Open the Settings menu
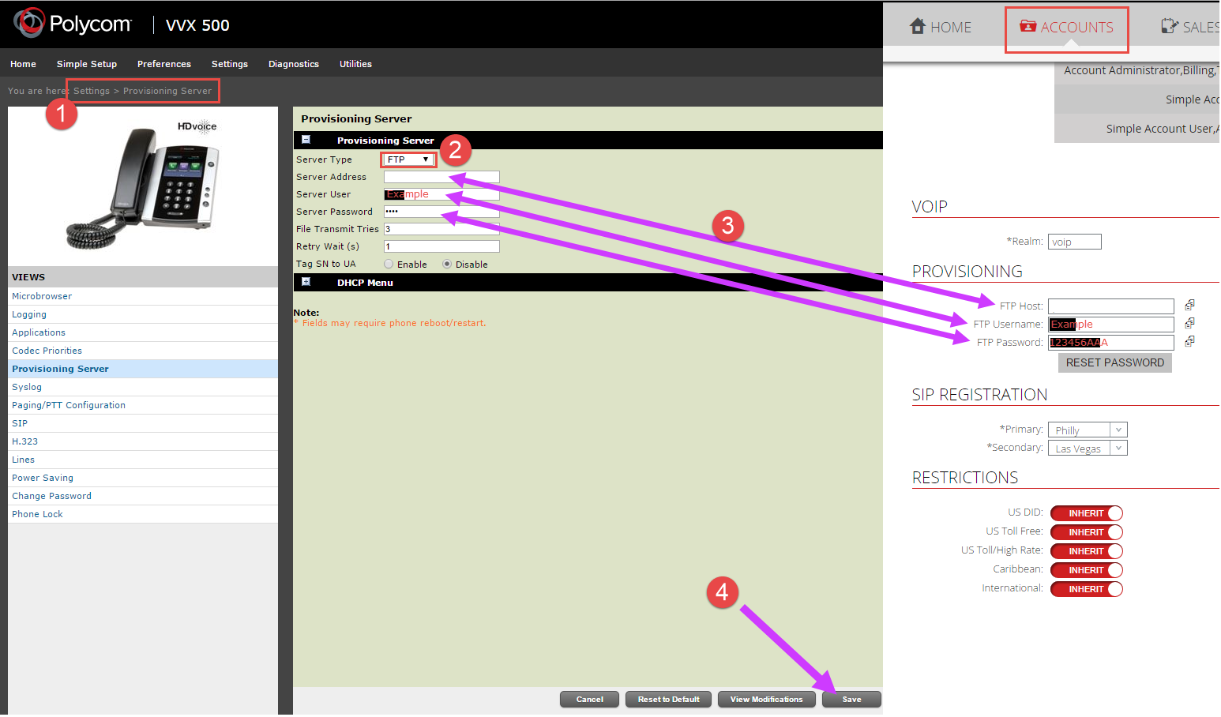Viewport: 1221px width, 717px height. pyautogui.click(x=230, y=64)
